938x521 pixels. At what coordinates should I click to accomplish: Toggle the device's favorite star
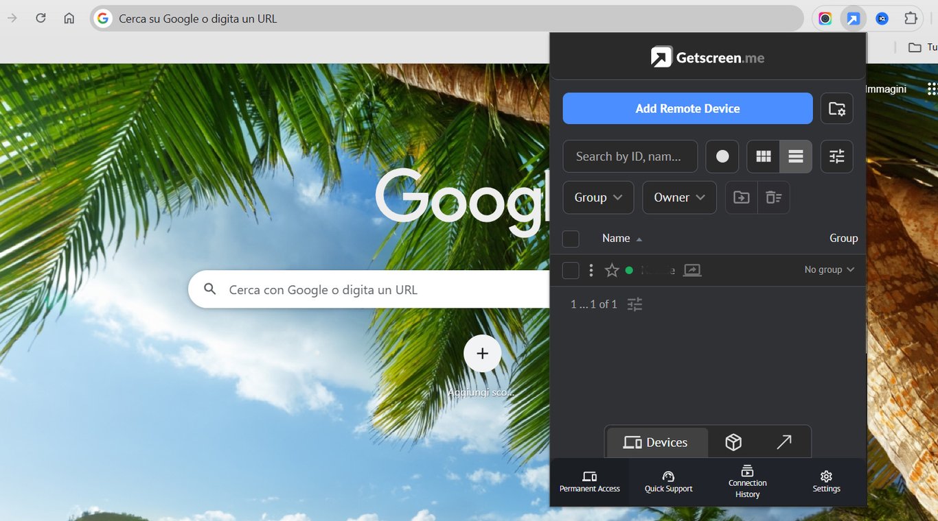[x=611, y=269]
